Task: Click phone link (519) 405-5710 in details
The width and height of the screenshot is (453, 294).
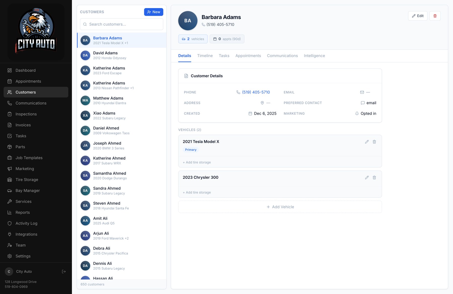Action: coord(256,92)
